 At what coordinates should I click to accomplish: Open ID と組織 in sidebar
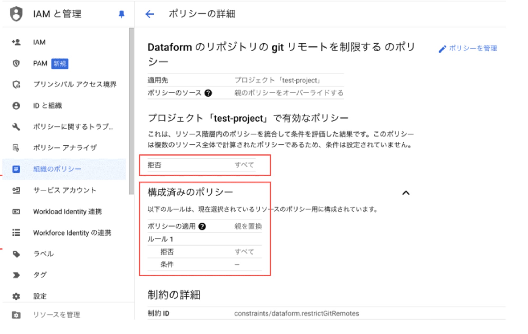[64, 106]
